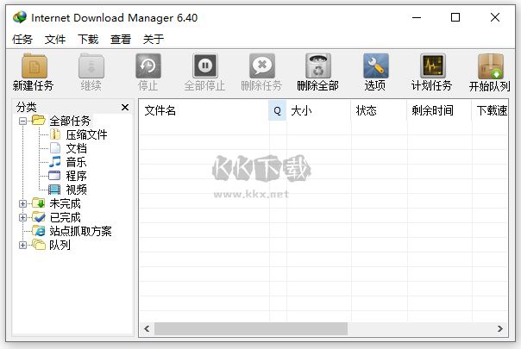Click the 删除任务 (Delete Task) toolbar icon
Screen dimensions: 521x349
click(262, 65)
